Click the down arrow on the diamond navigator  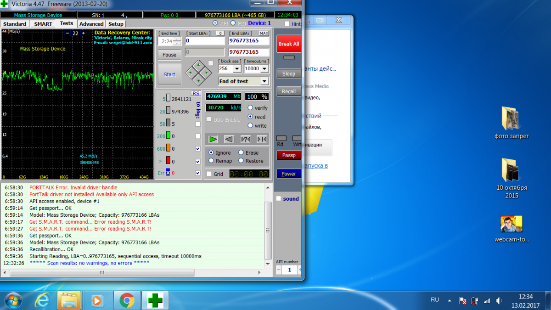click(198, 80)
